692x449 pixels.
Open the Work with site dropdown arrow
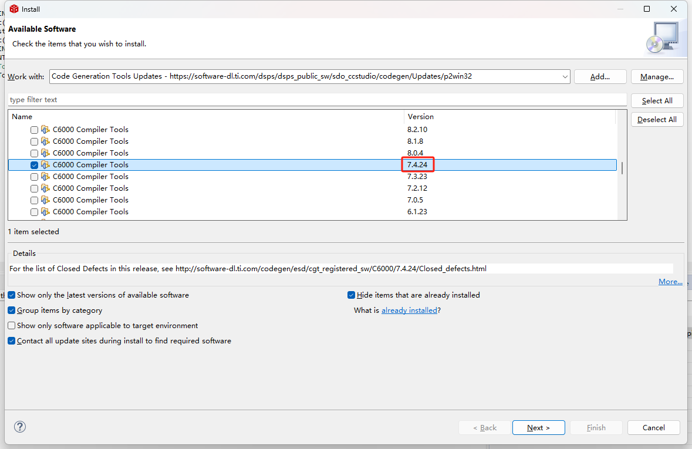(x=565, y=76)
